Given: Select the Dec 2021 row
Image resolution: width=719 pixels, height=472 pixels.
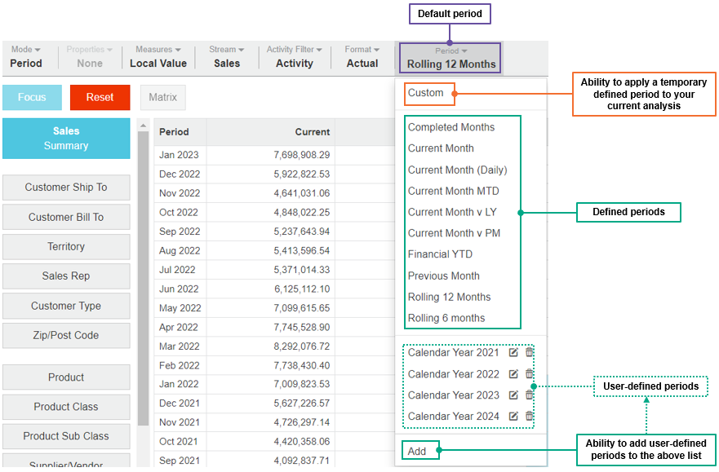Looking at the screenshot, I should pos(274,404).
